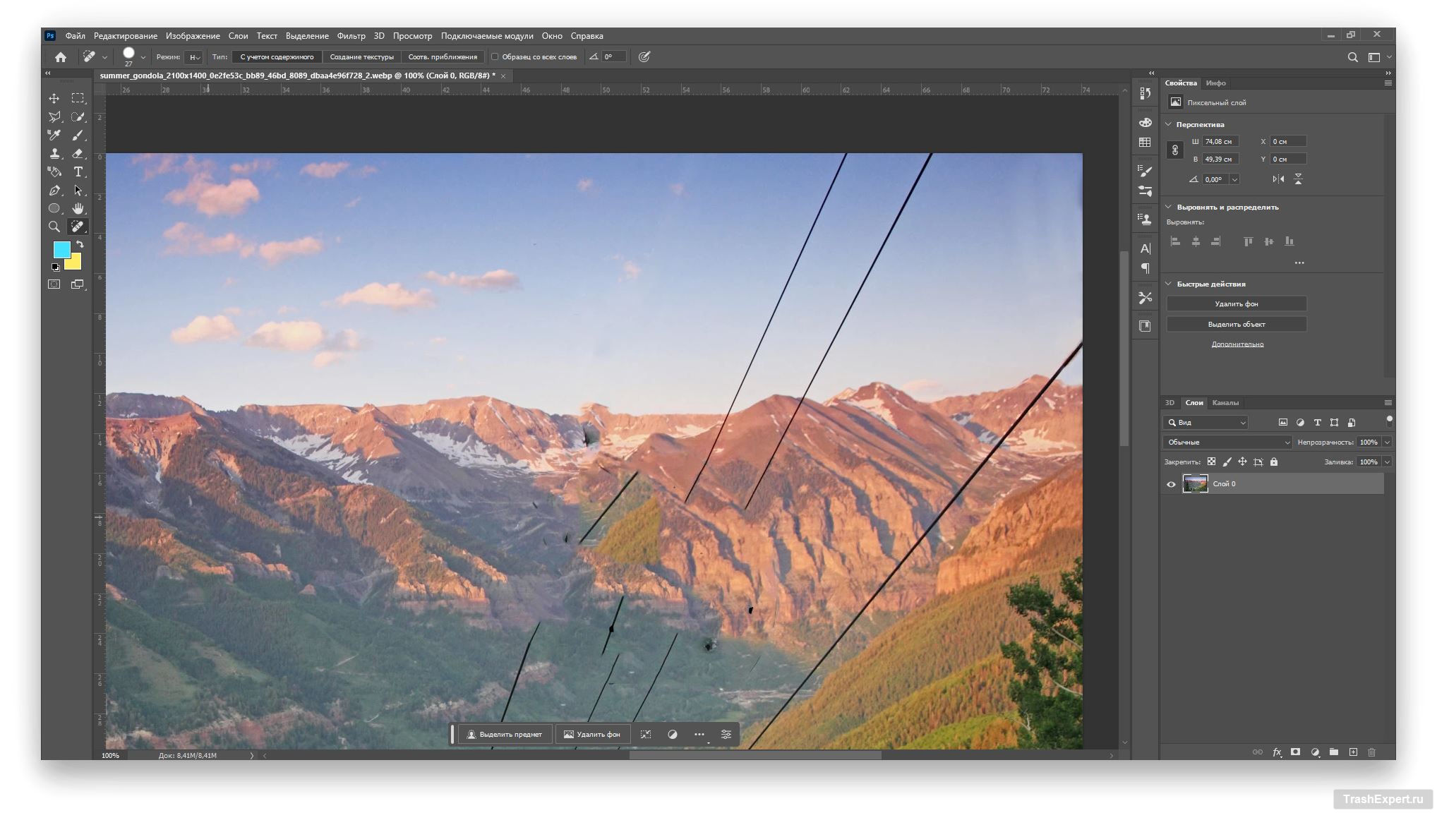Click Удалить фон in Quick Actions
1437x813 pixels.
coord(1236,304)
